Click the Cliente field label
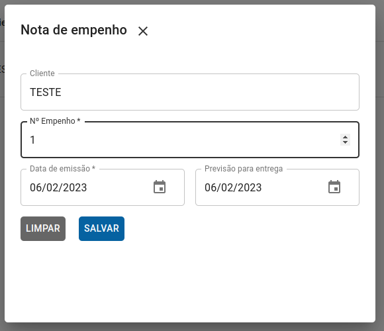 (42, 73)
